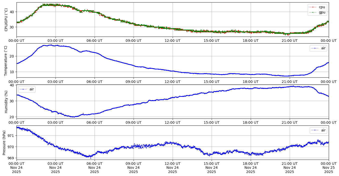339x176 pixels.
Task: Click 12:00 UT tick on the Pressure plot
Action: (x=172, y=164)
